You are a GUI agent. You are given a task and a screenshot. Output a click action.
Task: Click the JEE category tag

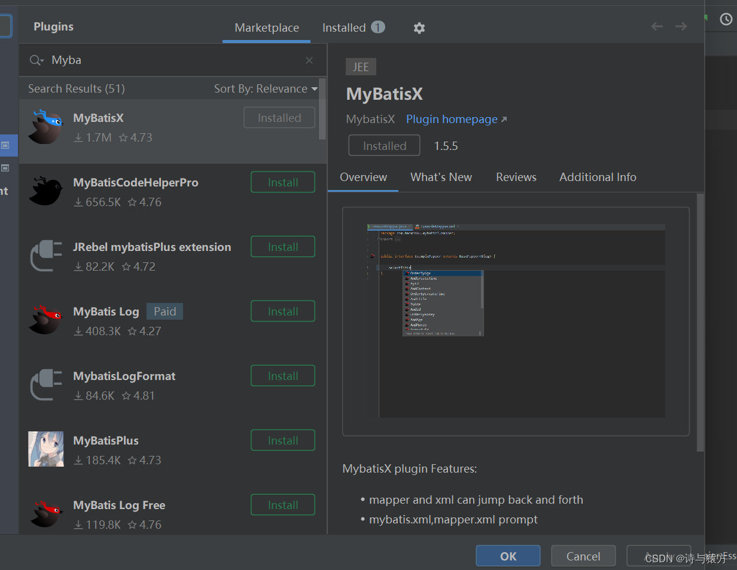[361, 67]
